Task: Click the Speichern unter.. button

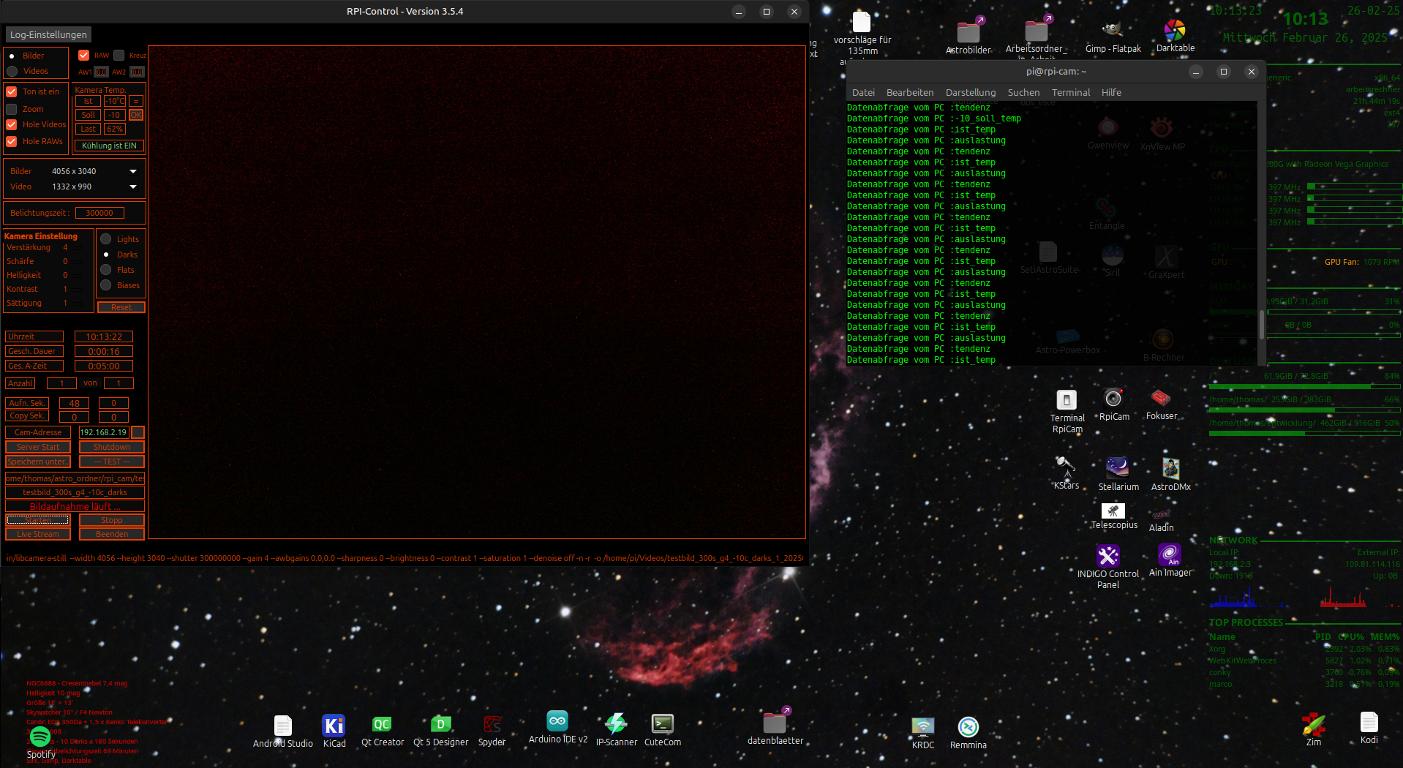Action: [x=38, y=462]
